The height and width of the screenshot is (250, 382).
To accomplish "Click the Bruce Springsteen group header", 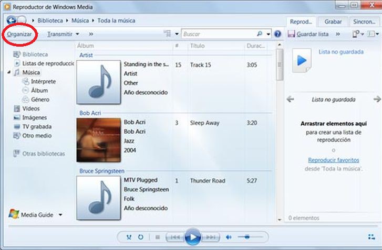I will [x=102, y=171].
